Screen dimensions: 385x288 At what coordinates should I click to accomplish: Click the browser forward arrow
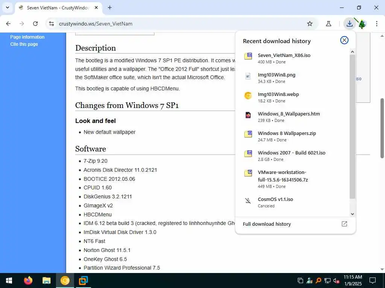pos(22,24)
